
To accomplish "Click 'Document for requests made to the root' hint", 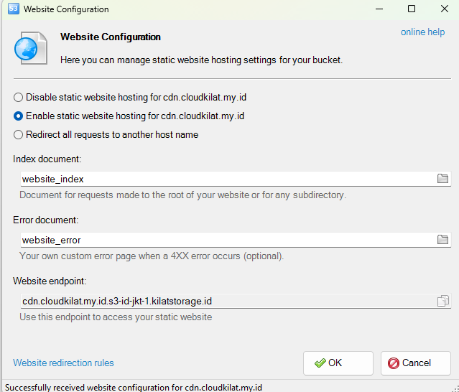I will click(183, 195).
